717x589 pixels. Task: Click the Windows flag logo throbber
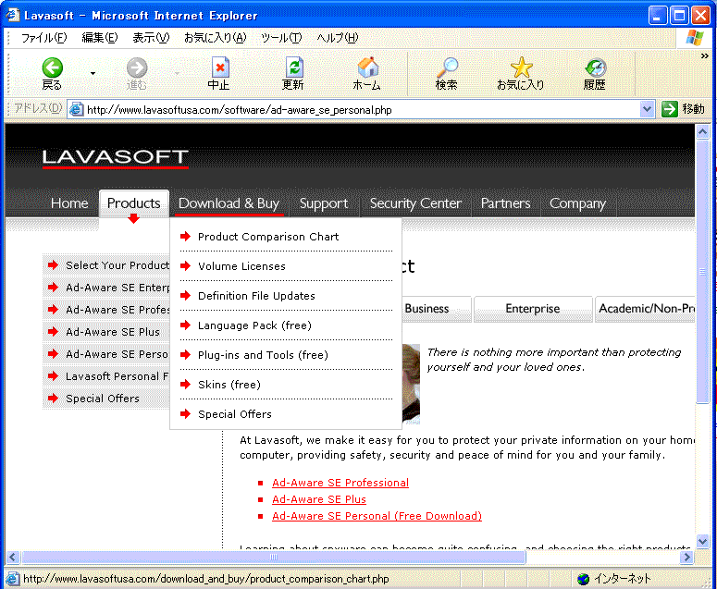[695, 38]
